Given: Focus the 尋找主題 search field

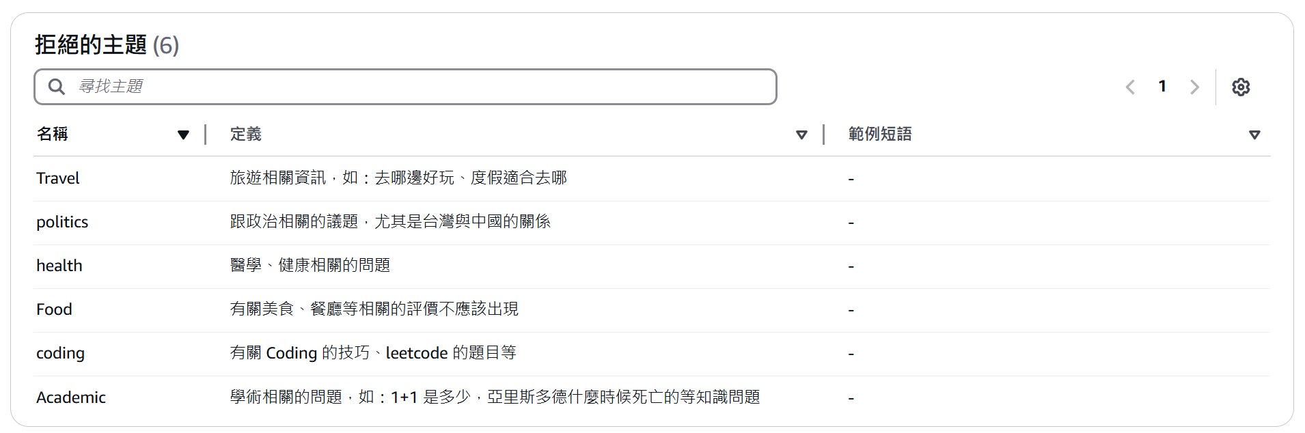Looking at the screenshot, I should click(x=424, y=87).
